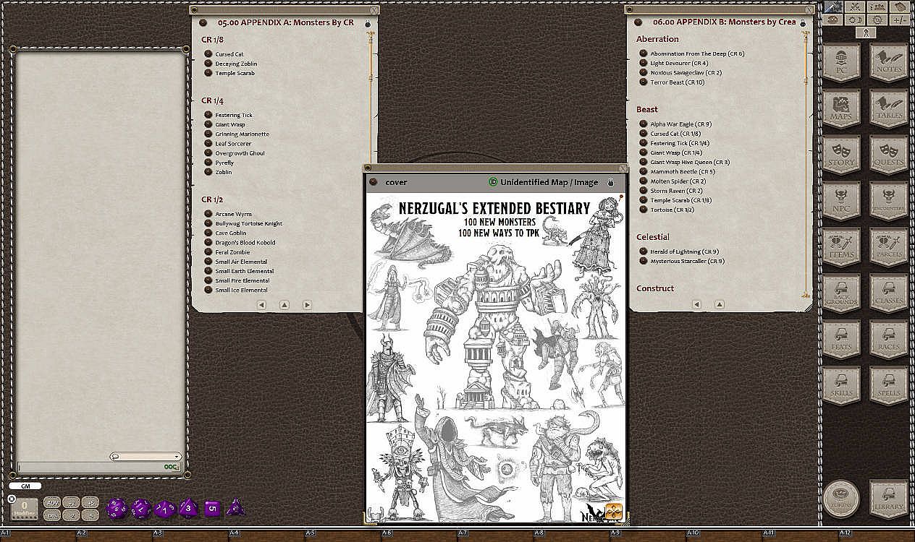Open the Tables sidebar button
The height and width of the screenshot is (542, 915).
click(888, 109)
